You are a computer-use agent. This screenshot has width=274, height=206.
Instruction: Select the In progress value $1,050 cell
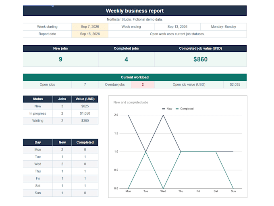[x=85, y=114]
